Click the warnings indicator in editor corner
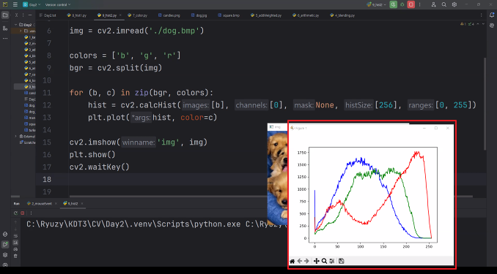 pyautogui.click(x=463, y=24)
